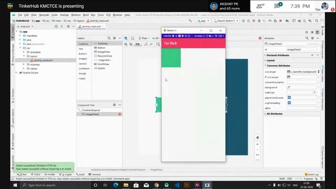The width and height of the screenshot is (336, 189).
Task: Click the Debug app bug icon
Action: [x=259, y=21]
